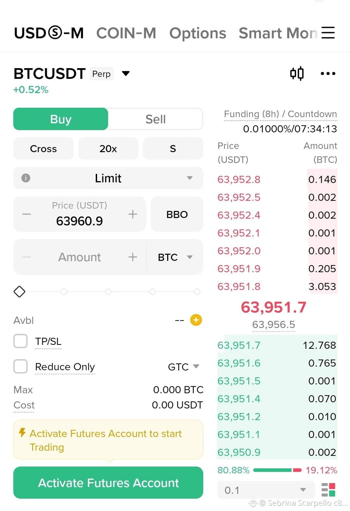Click funding rate 0.01000%/07:34:13

click(x=290, y=129)
